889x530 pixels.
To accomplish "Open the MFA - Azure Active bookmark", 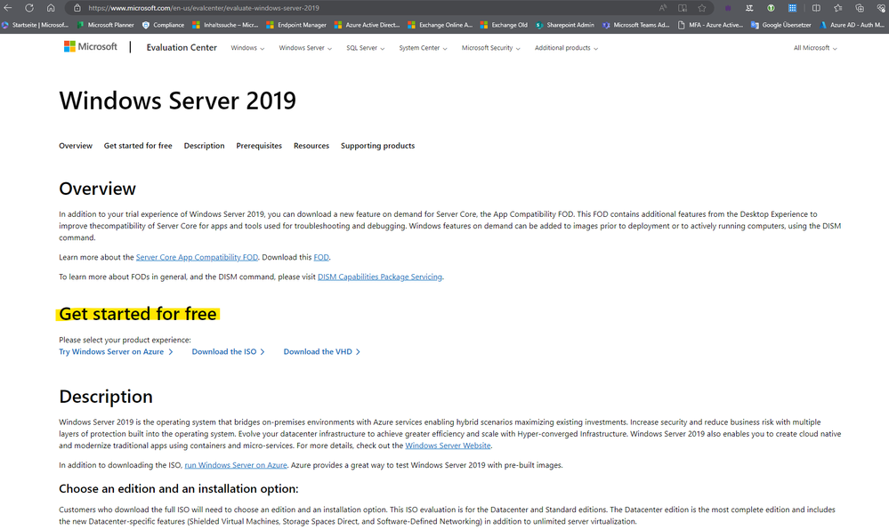I will (710, 25).
